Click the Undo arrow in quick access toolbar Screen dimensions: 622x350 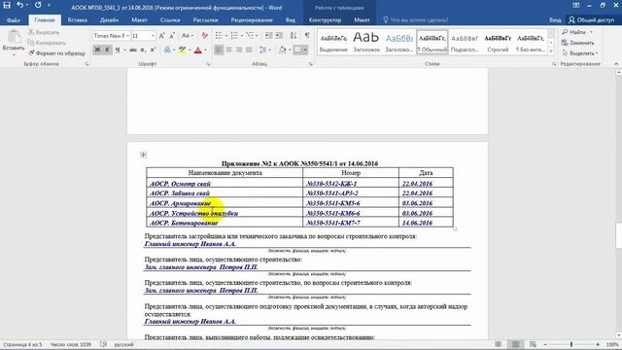19,5
